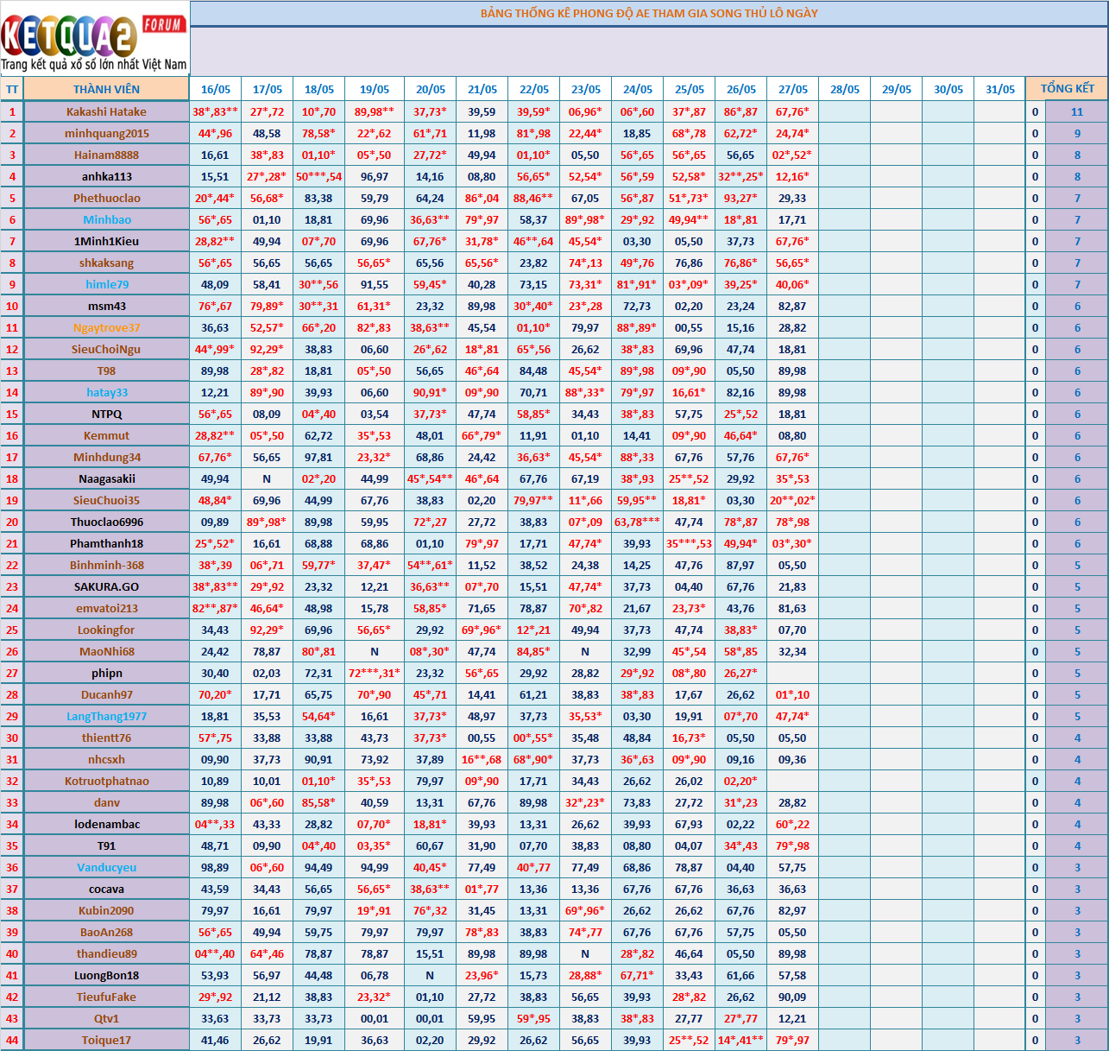Click the 30/05 date column header

pyautogui.click(x=948, y=89)
